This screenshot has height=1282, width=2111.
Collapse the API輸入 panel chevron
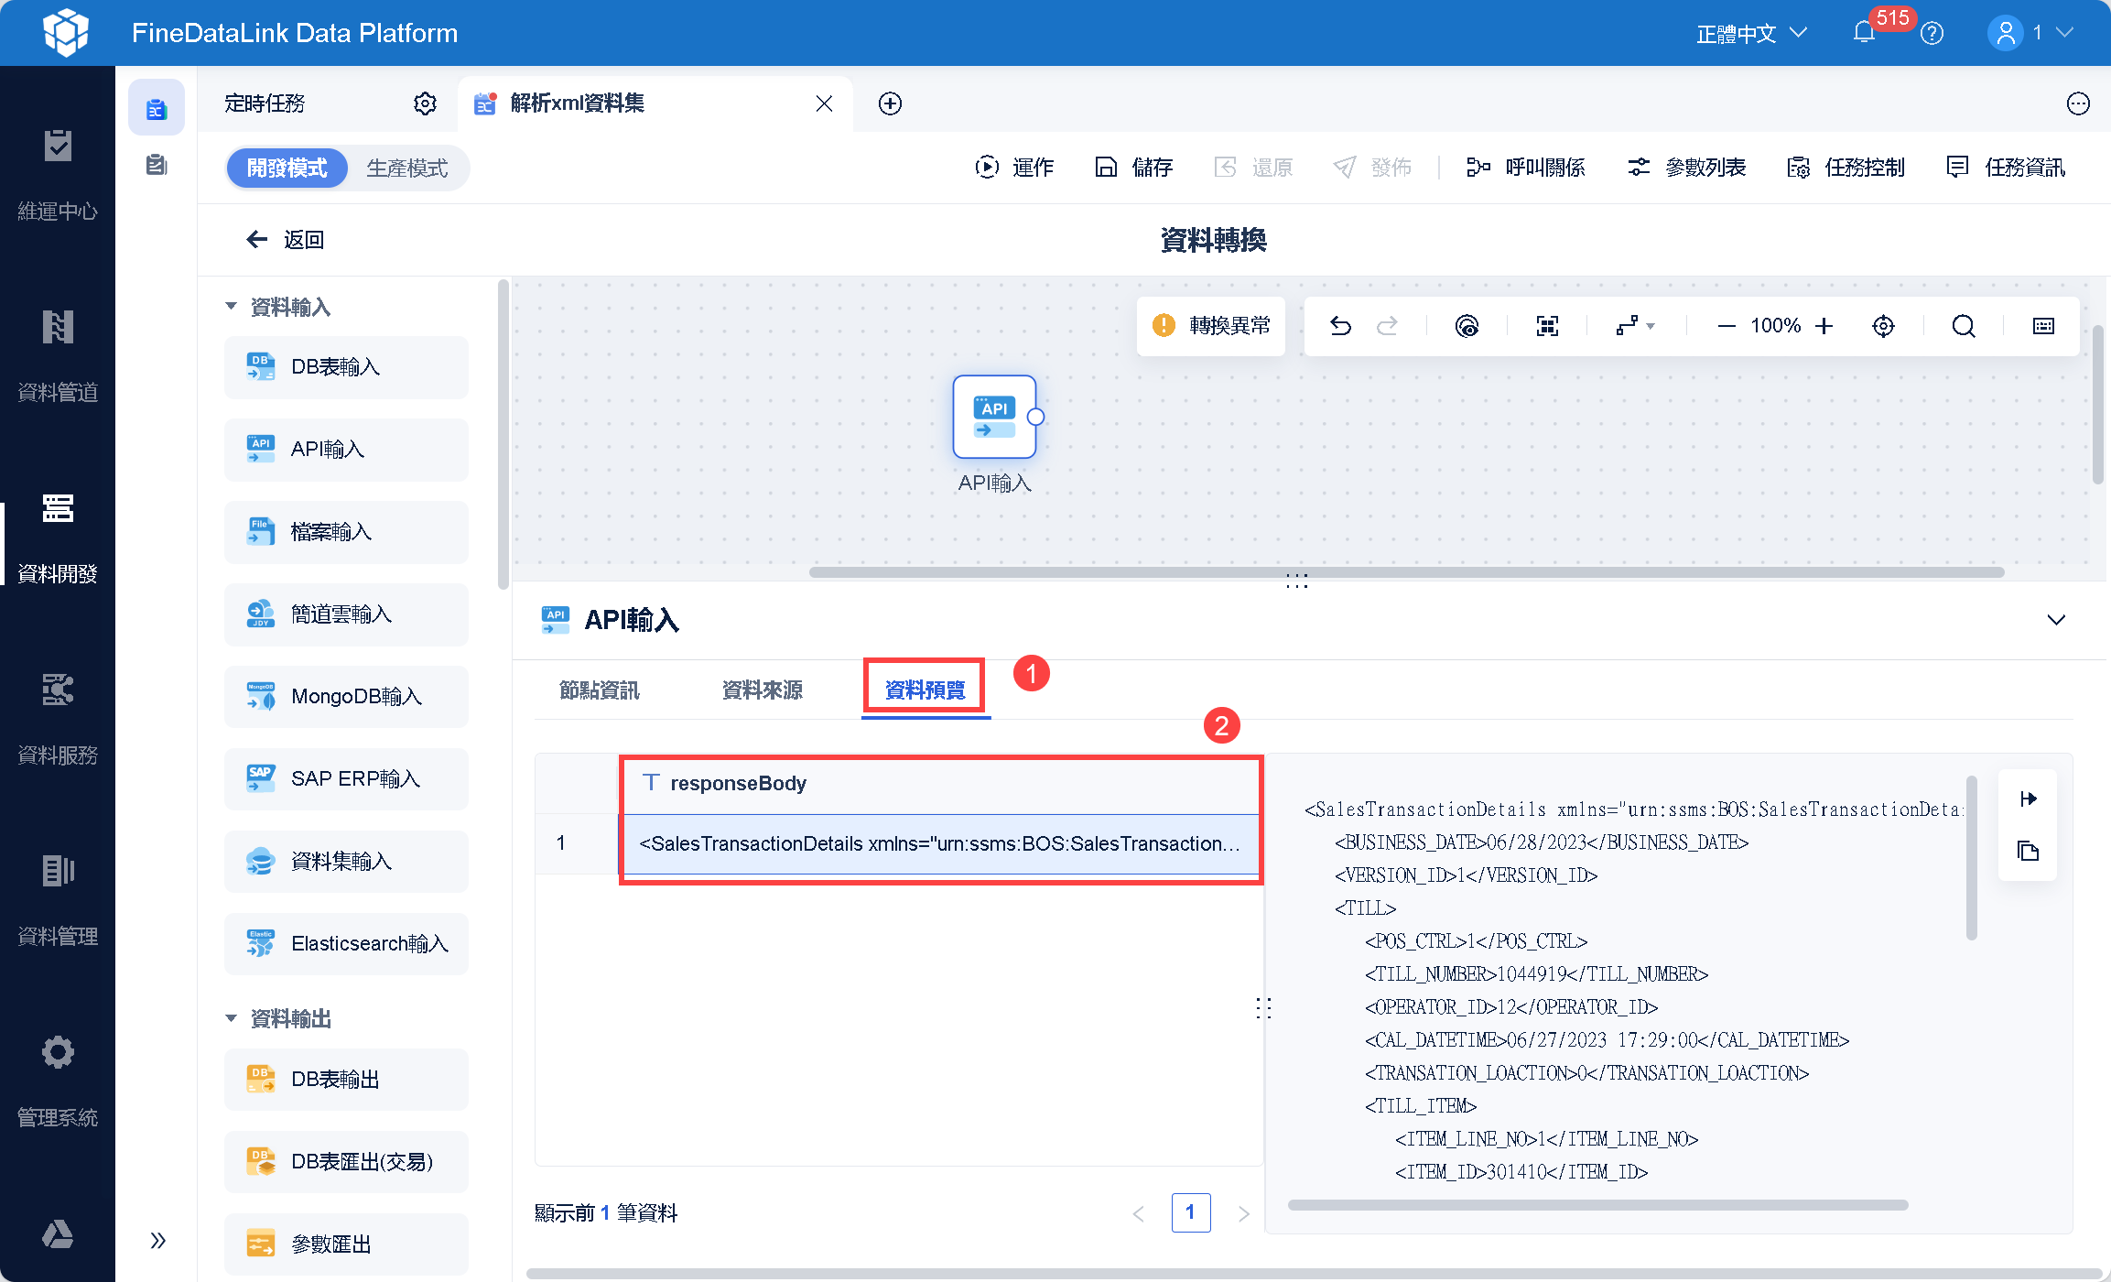tap(2056, 620)
